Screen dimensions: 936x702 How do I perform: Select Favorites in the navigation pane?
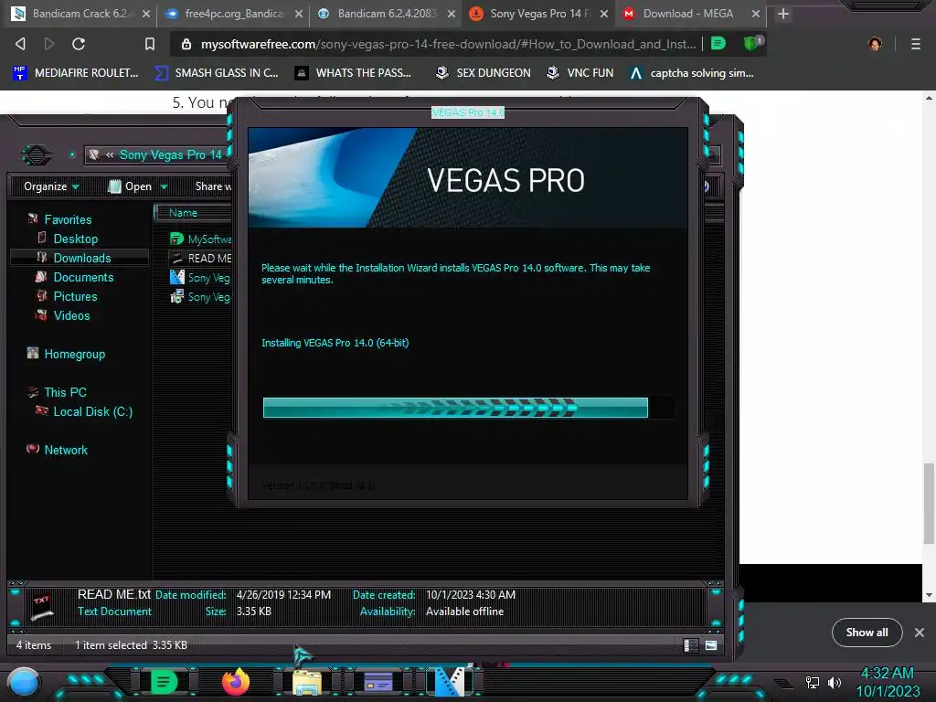click(x=68, y=219)
